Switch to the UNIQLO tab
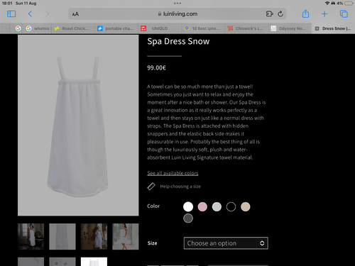Screen dimensions: 355x266 point(160,28)
